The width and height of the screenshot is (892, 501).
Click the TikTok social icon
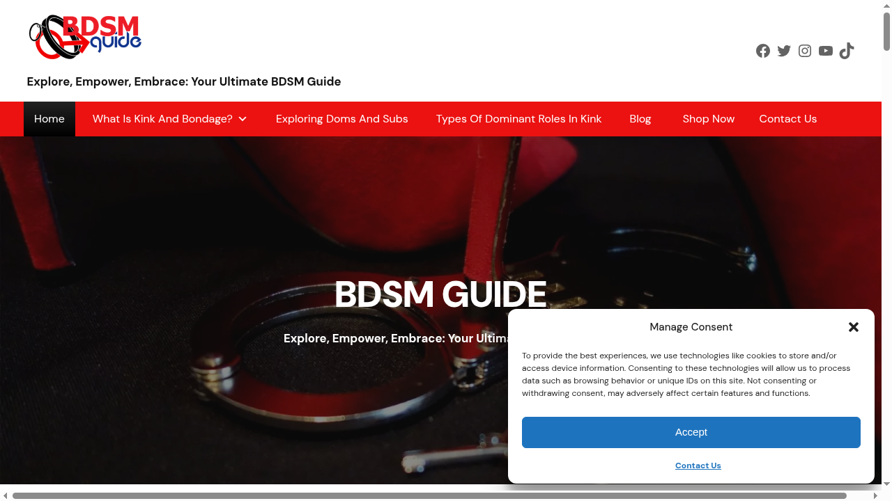(x=847, y=51)
